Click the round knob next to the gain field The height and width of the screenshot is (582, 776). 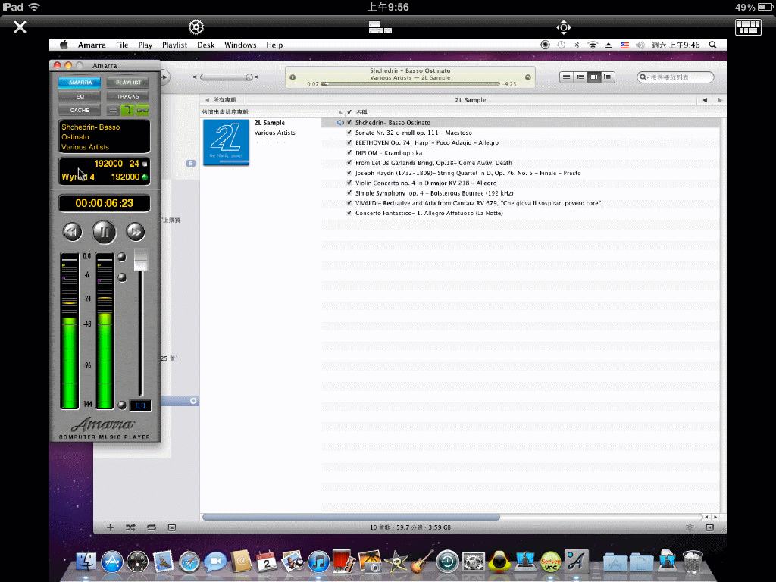pyautogui.click(x=122, y=405)
